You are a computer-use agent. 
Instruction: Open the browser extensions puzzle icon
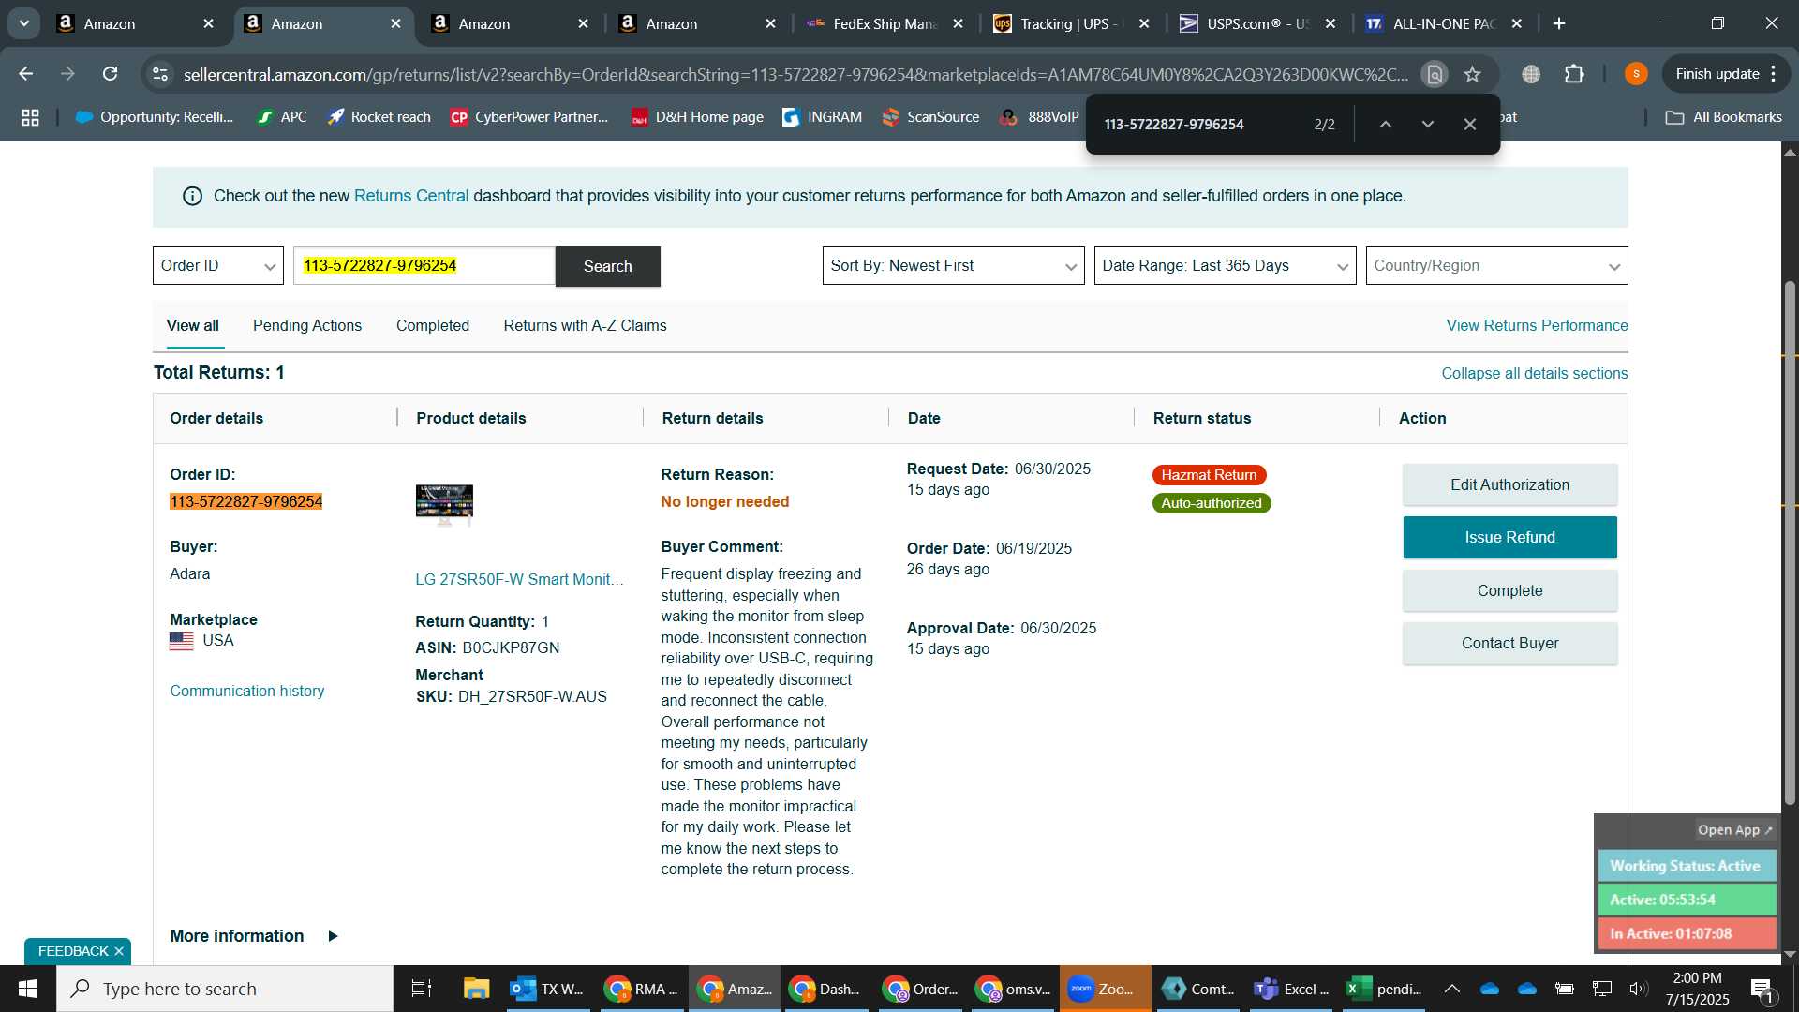pyautogui.click(x=1575, y=74)
